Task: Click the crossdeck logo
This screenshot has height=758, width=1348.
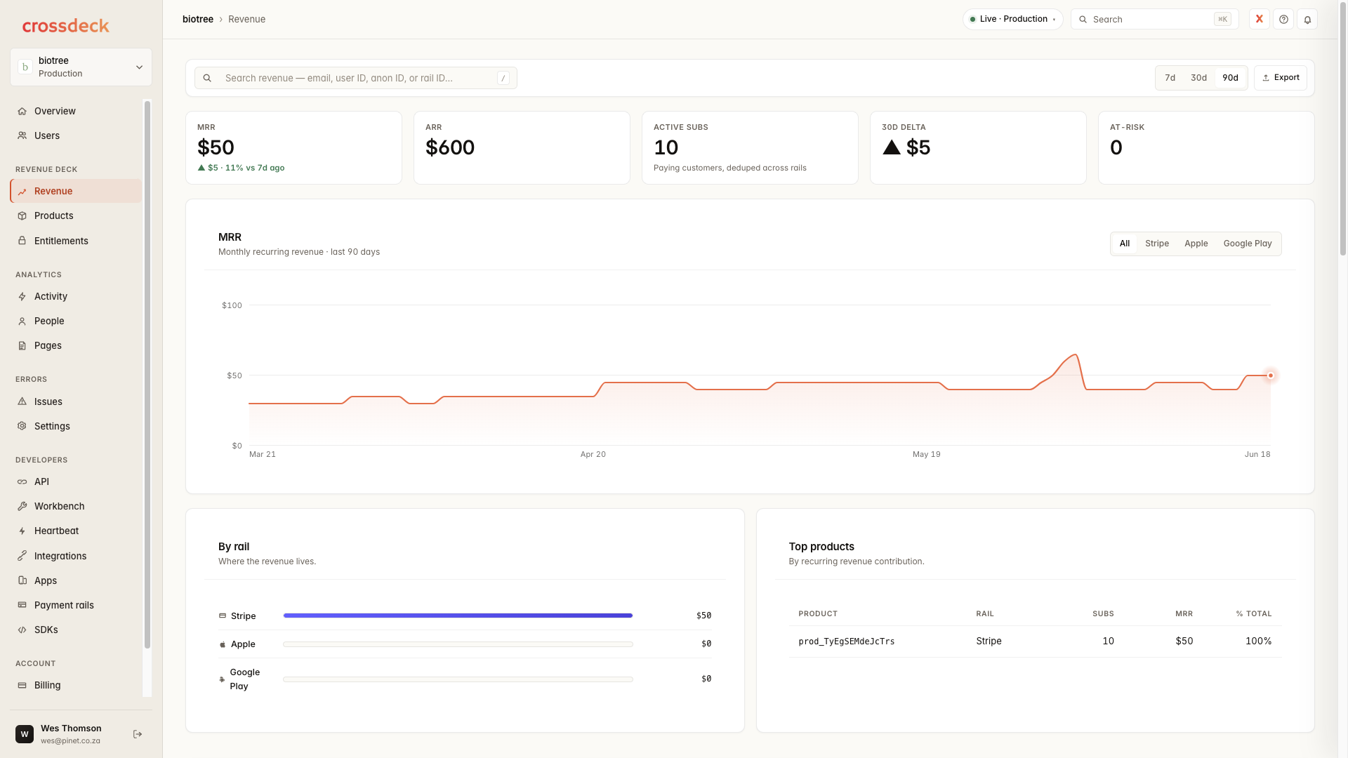Action: click(66, 26)
